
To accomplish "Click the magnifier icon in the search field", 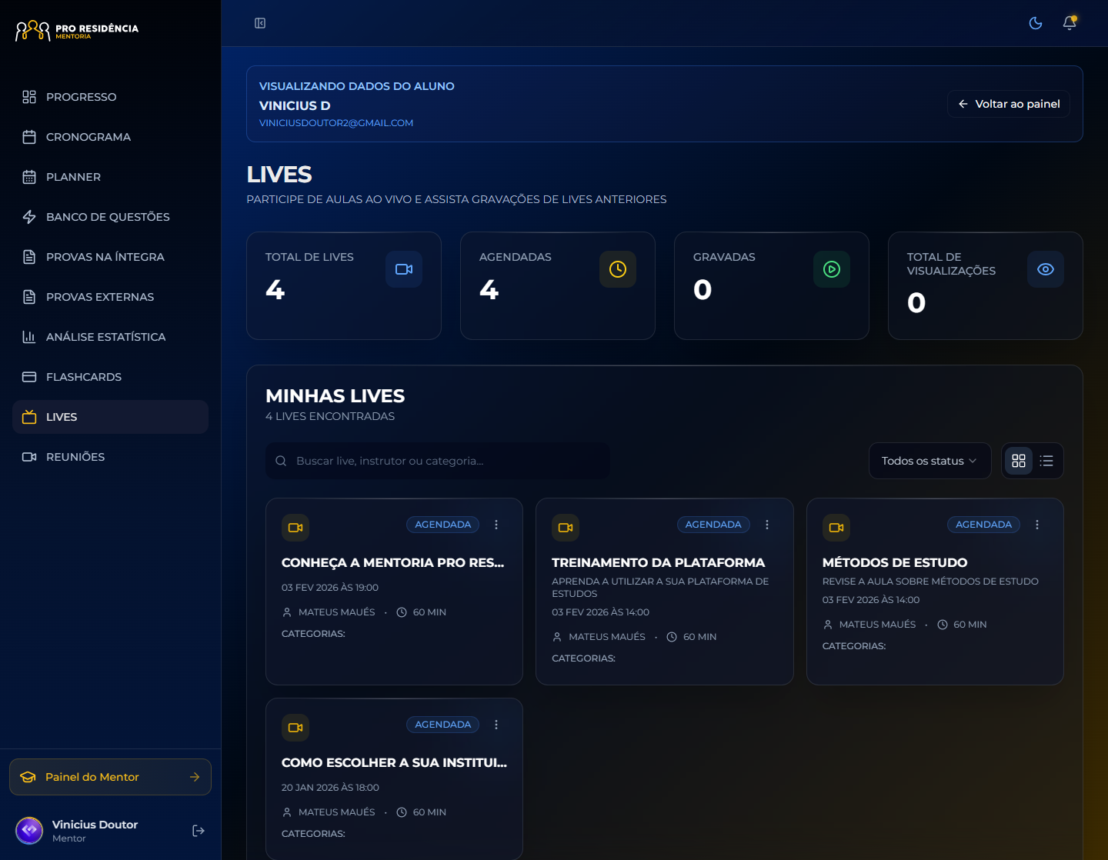I will pyautogui.click(x=281, y=461).
